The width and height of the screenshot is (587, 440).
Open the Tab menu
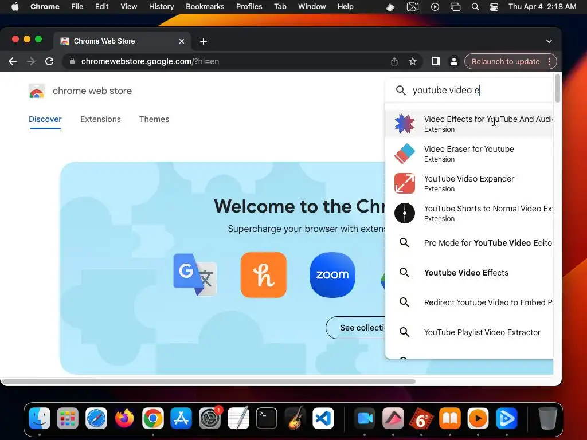click(x=280, y=7)
